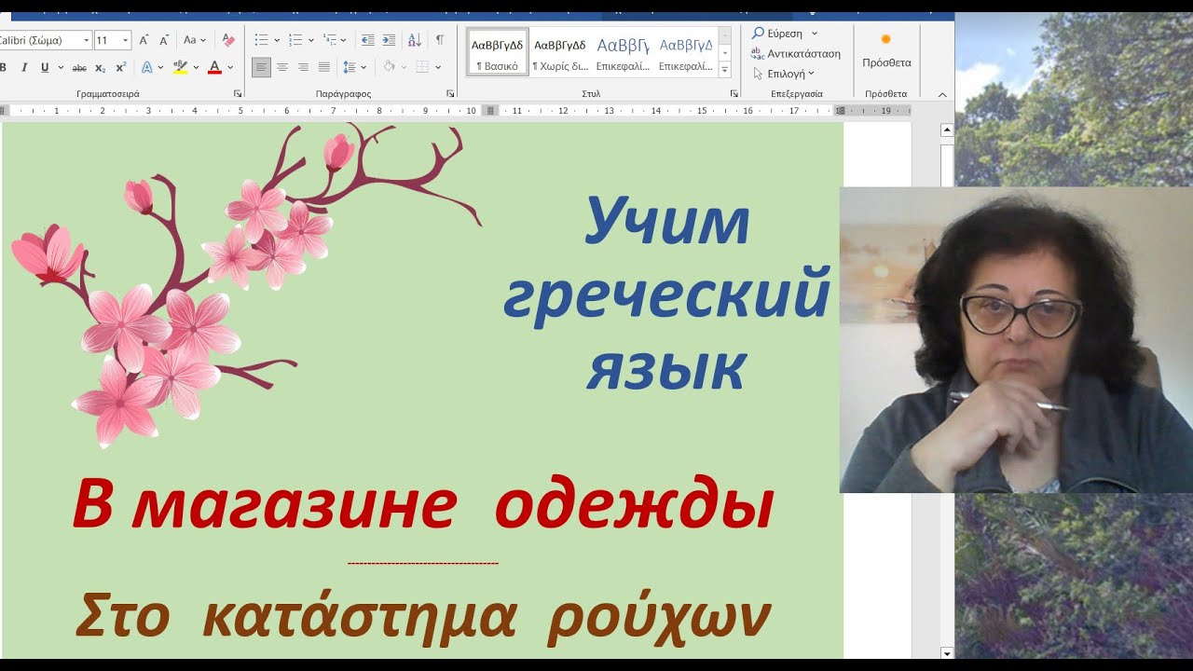Apply the red font color
The image size is (1193, 671).
tap(214, 67)
